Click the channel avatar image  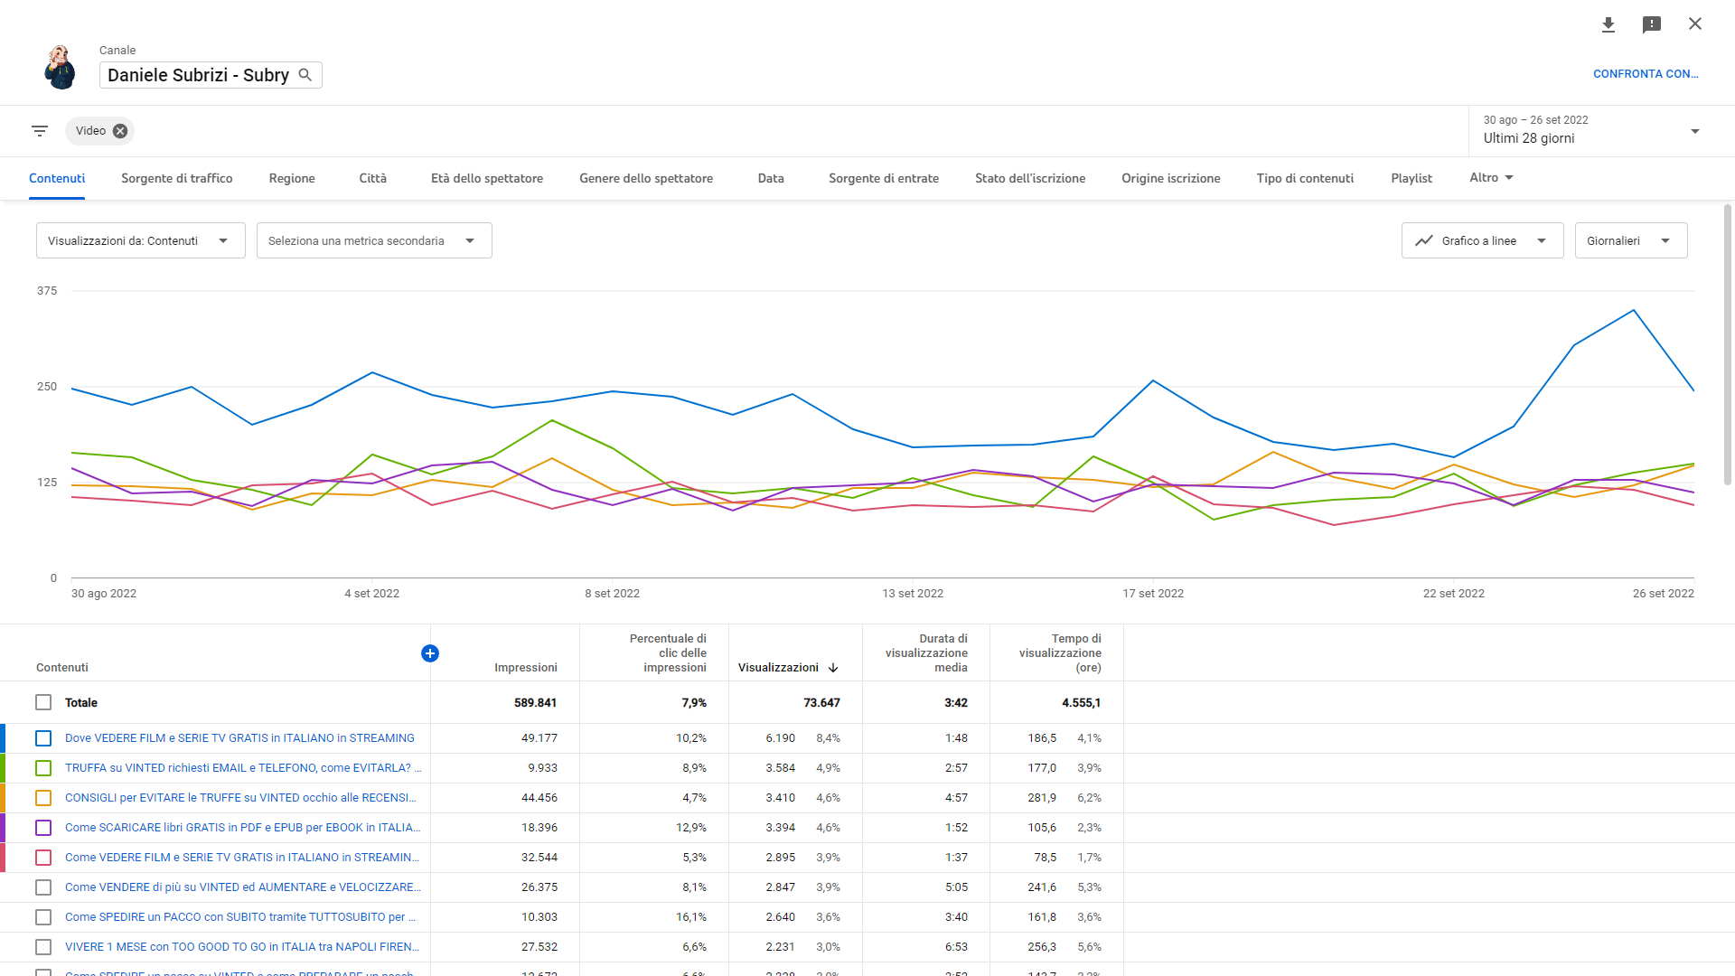61,67
